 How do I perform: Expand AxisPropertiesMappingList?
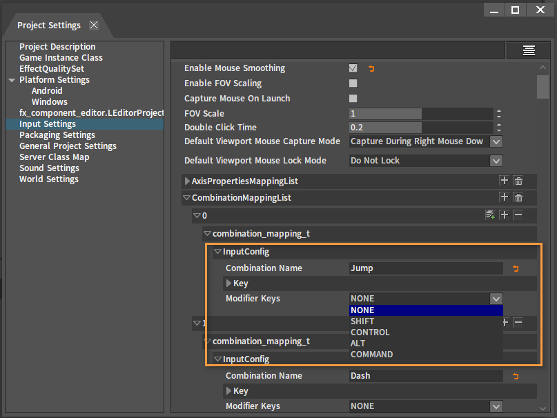pyautogui.click(x=187, y=181)
